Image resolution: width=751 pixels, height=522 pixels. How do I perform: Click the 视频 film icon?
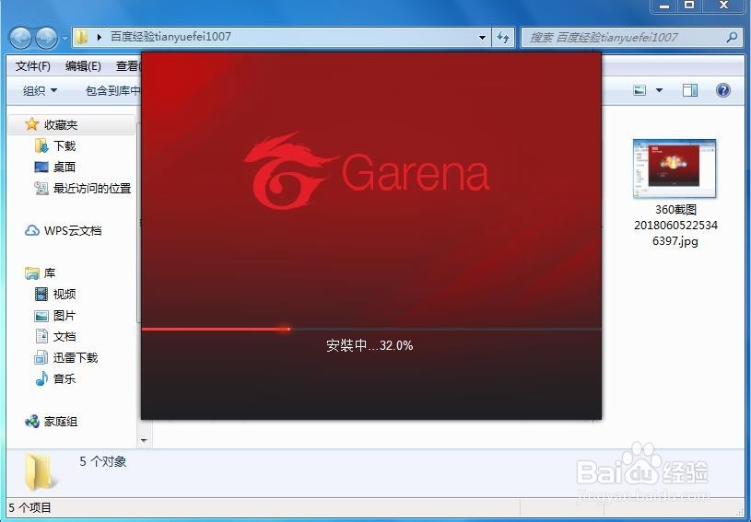click(41, 295)
